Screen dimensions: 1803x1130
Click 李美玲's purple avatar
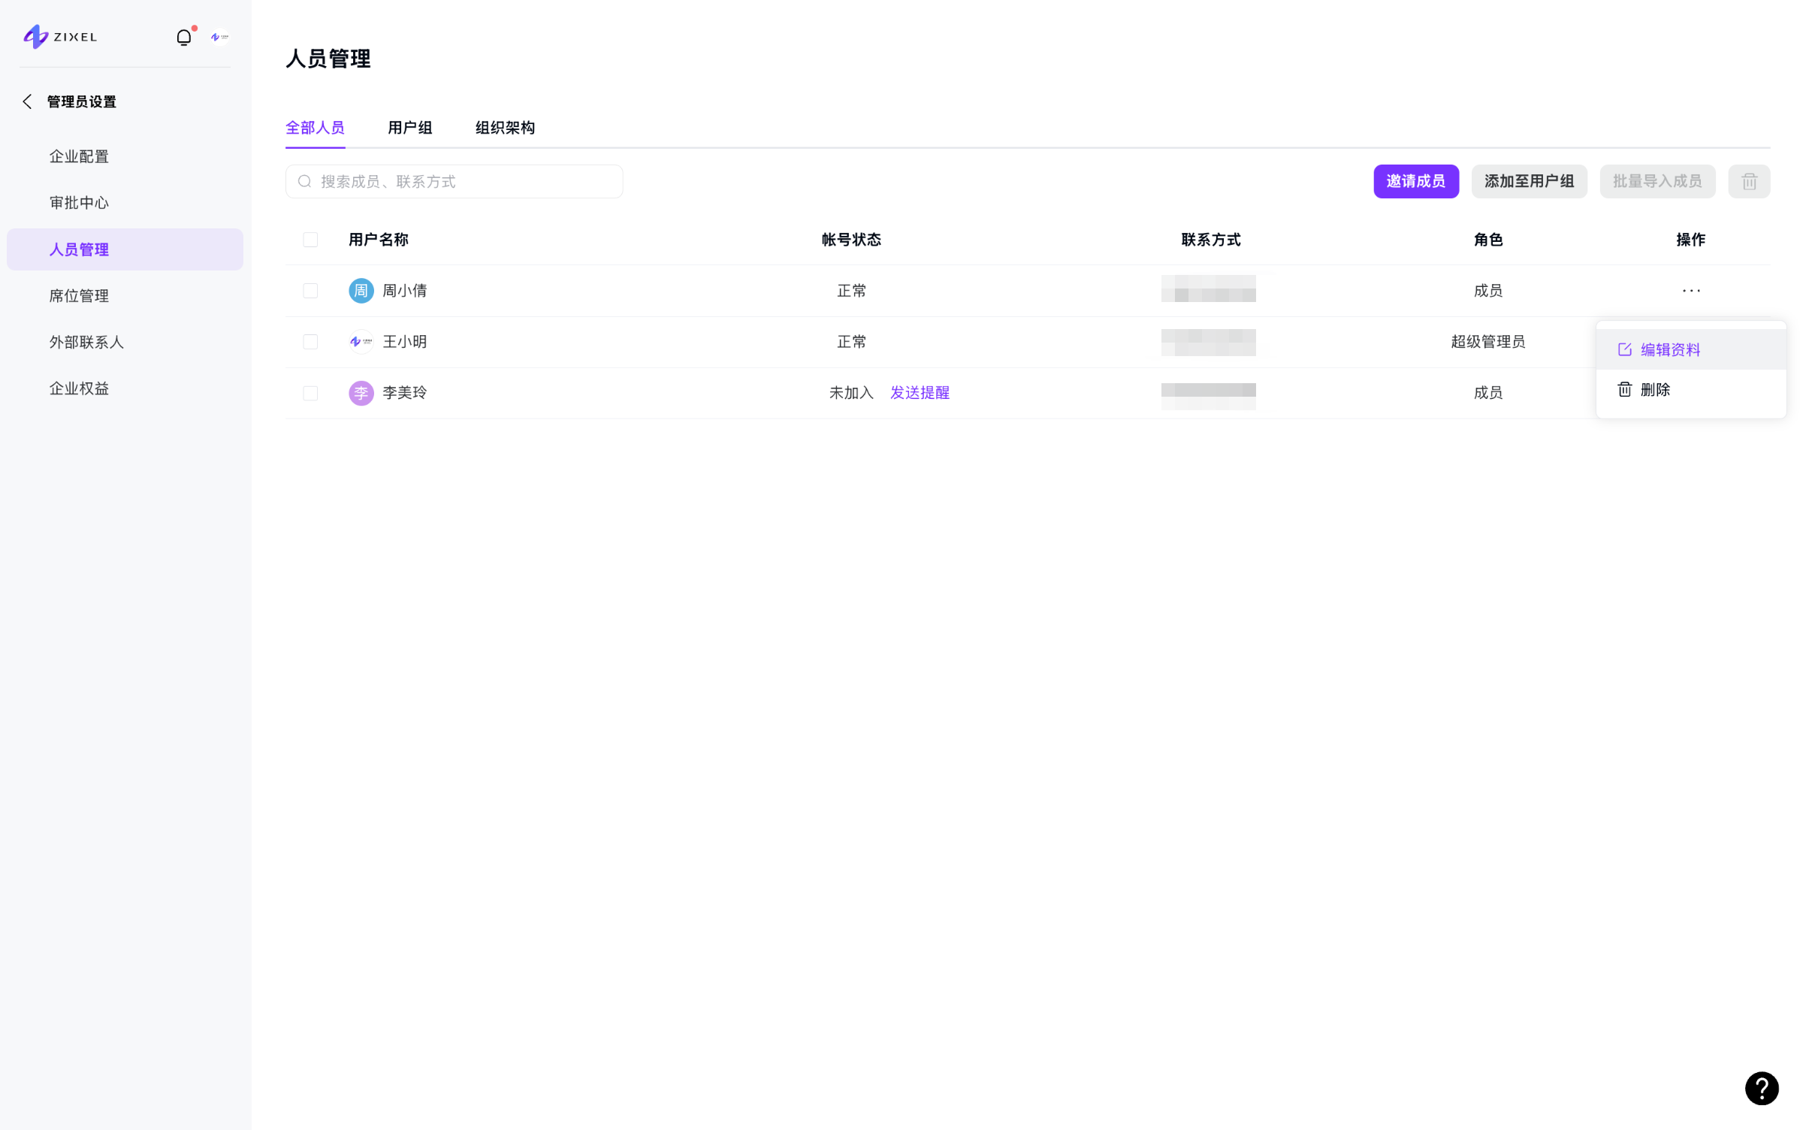coord(361,393)
